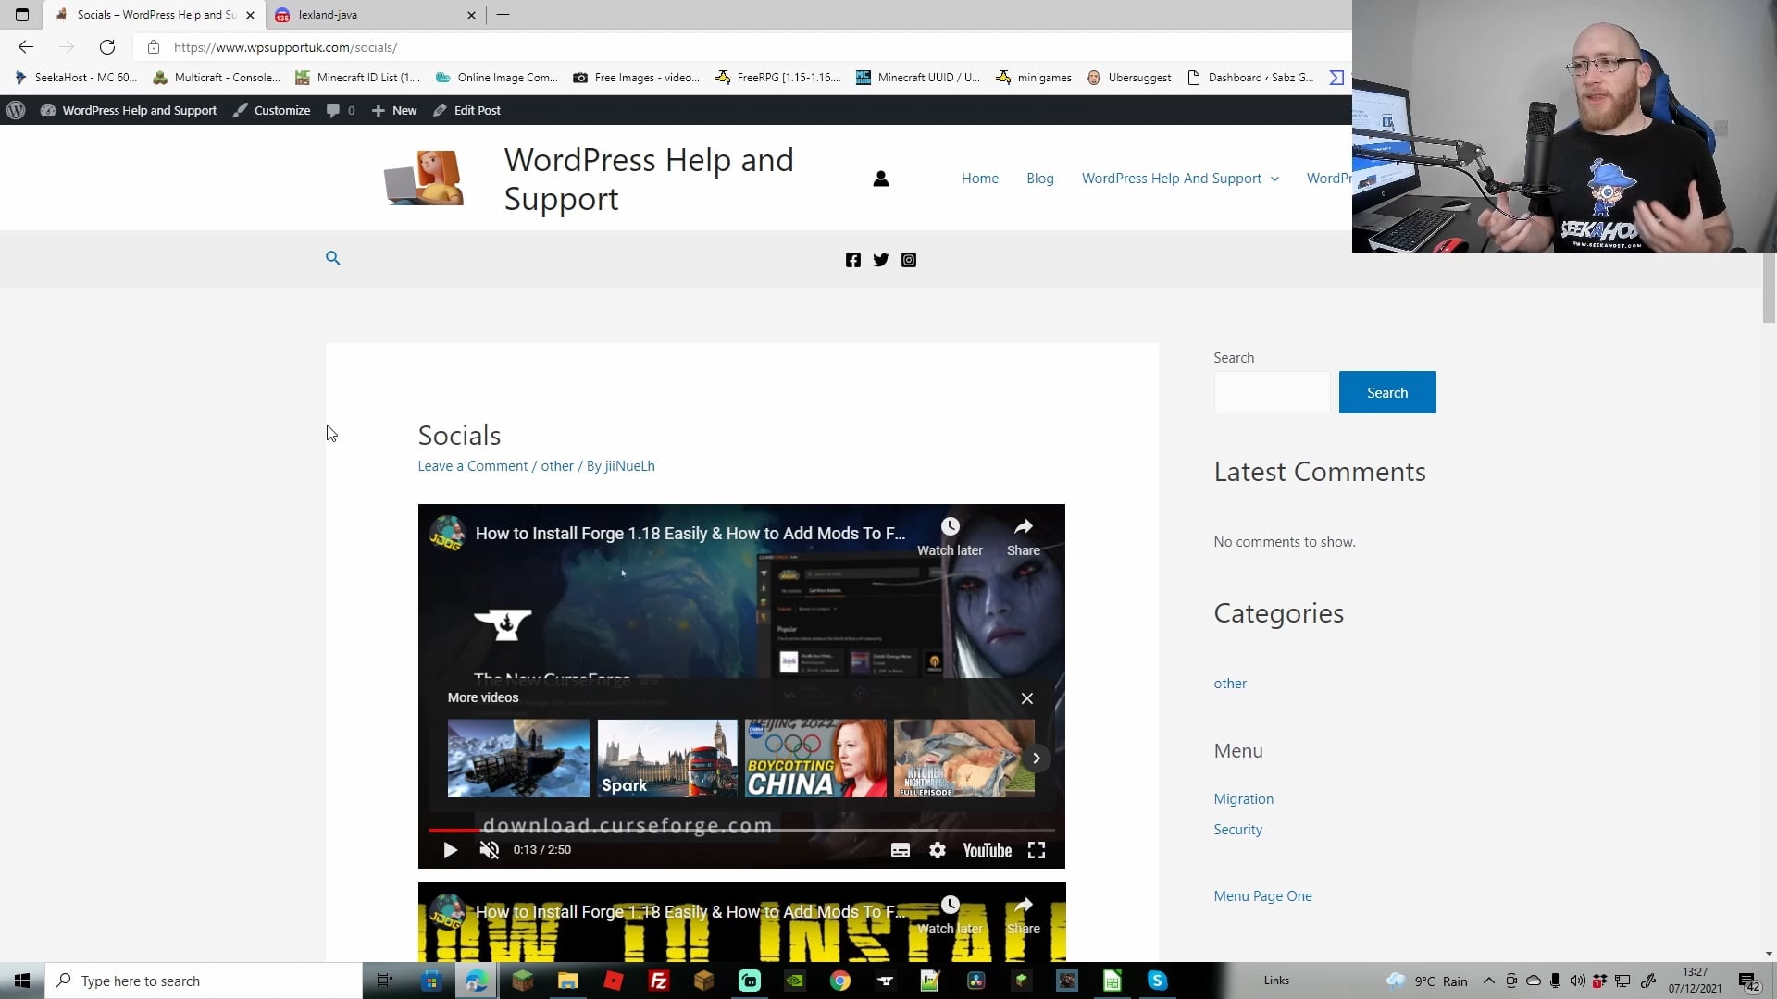Open the Migration link under Menu

point(1243,798)
